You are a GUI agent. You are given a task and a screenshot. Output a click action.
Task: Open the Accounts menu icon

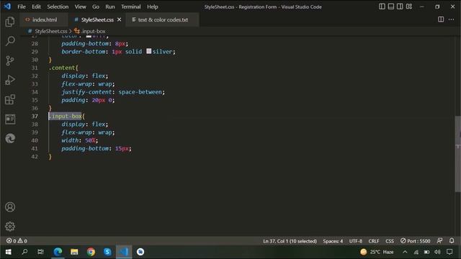[x=10, y=207]
